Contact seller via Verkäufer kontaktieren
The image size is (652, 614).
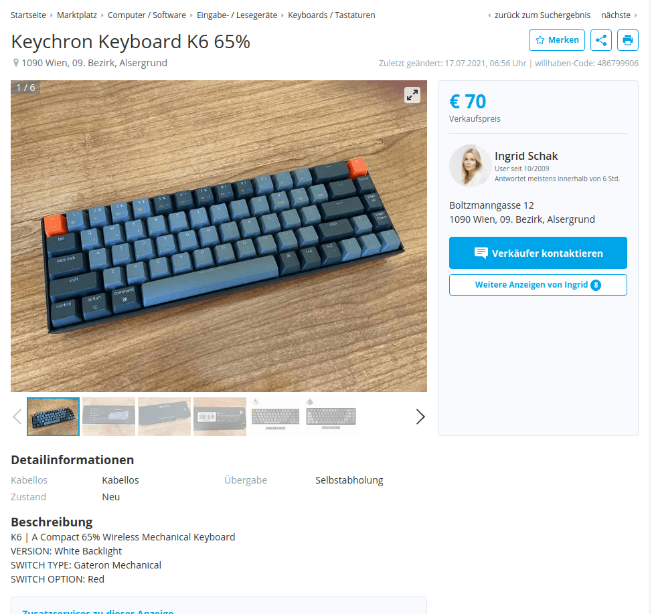[x=538, y=253]
